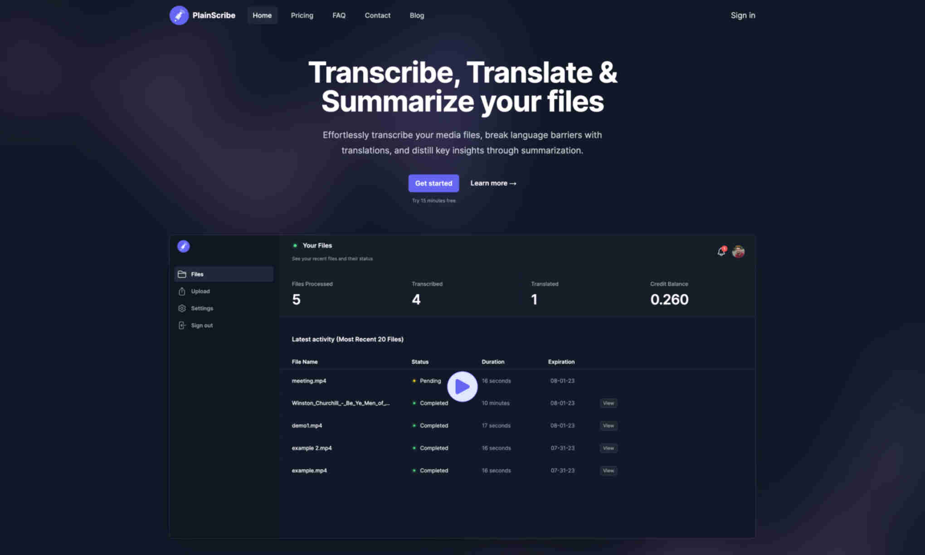Click the Get started button
Image resolution: width=925 pixels, height=555 pixels.
point(433,183)
